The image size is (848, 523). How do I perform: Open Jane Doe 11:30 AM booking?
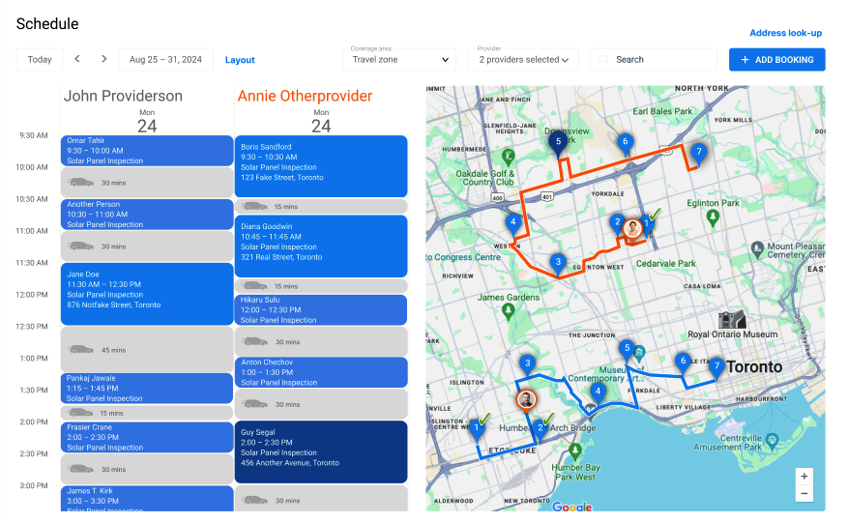(x=147, y=294)
